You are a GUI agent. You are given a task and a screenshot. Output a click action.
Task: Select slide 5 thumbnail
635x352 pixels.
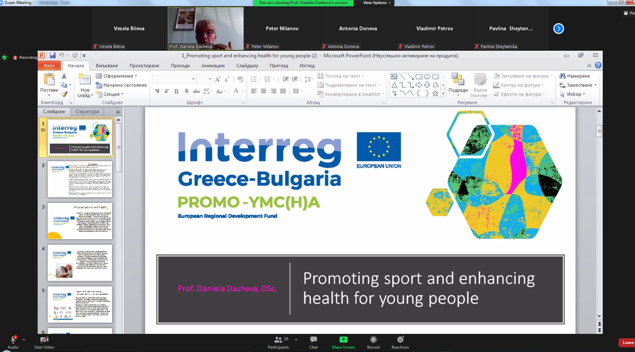point(80,304)
